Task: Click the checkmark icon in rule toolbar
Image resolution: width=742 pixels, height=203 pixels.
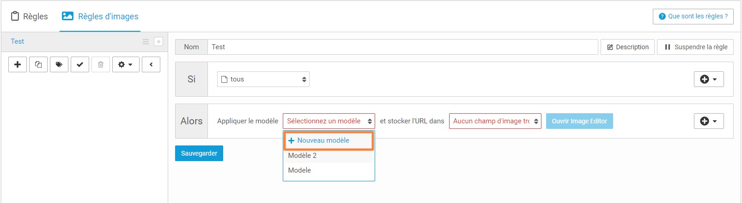Action: (80, 64)
